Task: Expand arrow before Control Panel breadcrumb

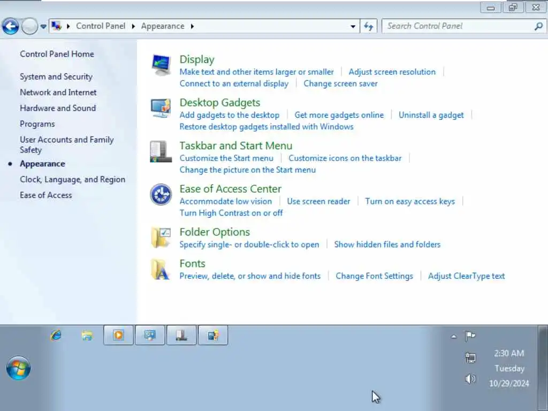Action: pyautogui.click(x=68, y=26)
